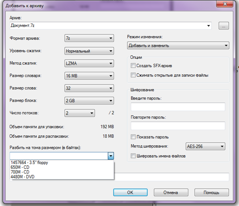Open the Размер слова 32 dropdown
The image size is (239, 206).
[x=89, y=88]
